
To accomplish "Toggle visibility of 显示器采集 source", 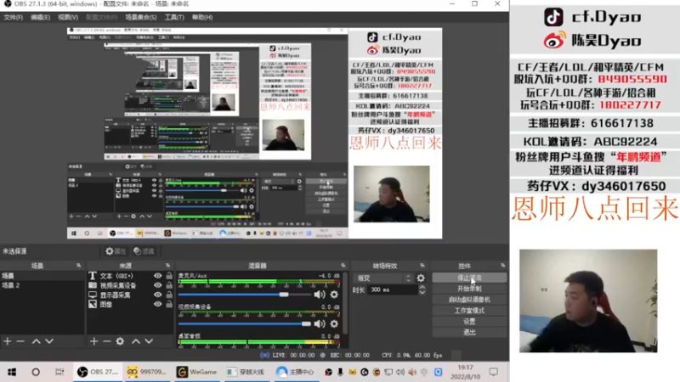I will [157, 295].
